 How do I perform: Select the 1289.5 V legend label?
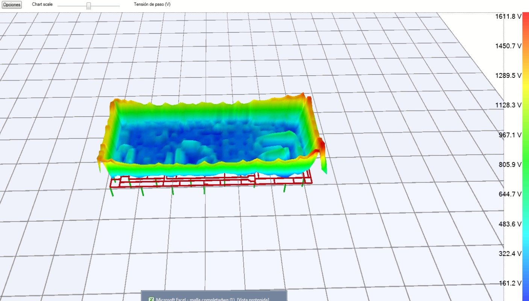(x=508, y=76)
